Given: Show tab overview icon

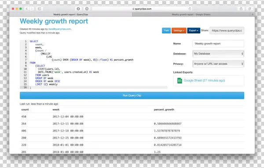Looking at the screenshot, I should click(249, 9).
